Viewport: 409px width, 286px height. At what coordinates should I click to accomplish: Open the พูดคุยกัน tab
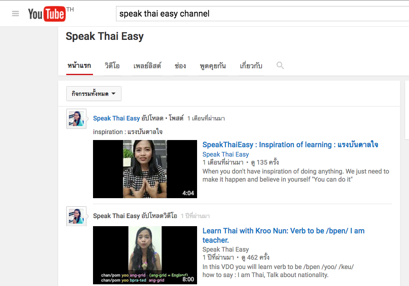click(x=213, y=66)
